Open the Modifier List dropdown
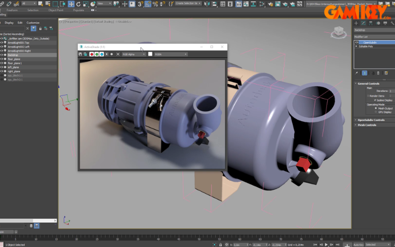The height and width of the screenshot is (247, 395). coord(374,37)
